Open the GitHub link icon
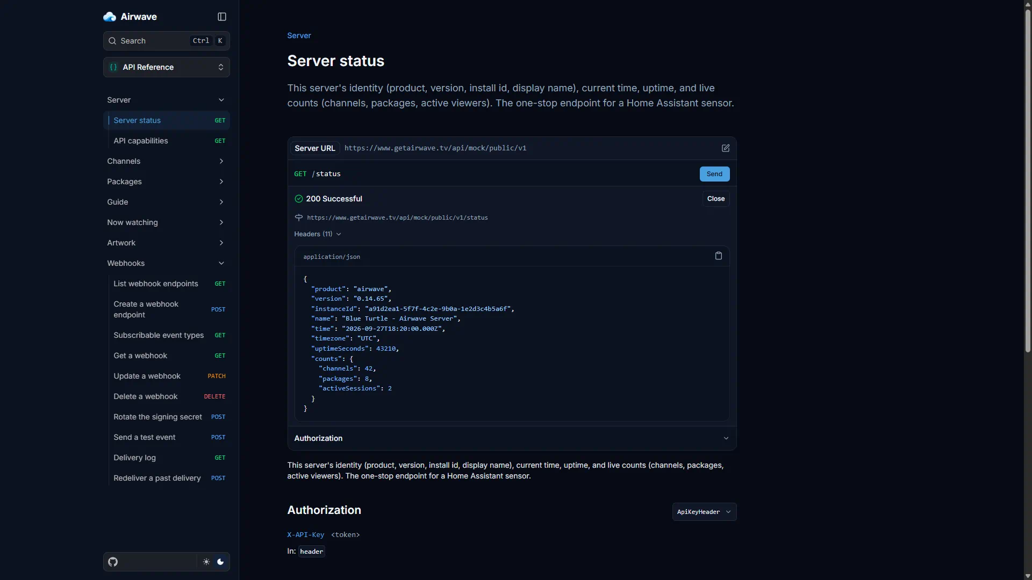Viewport: 1032px width, 580px height. [113, 562]
